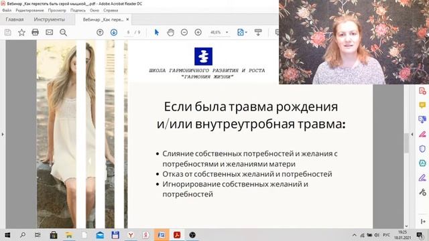Open the teal PDF compress tool in the sidebar
The height and width of the screenshot is (241, 429).
pyautogui.click(x=422, y=163)
